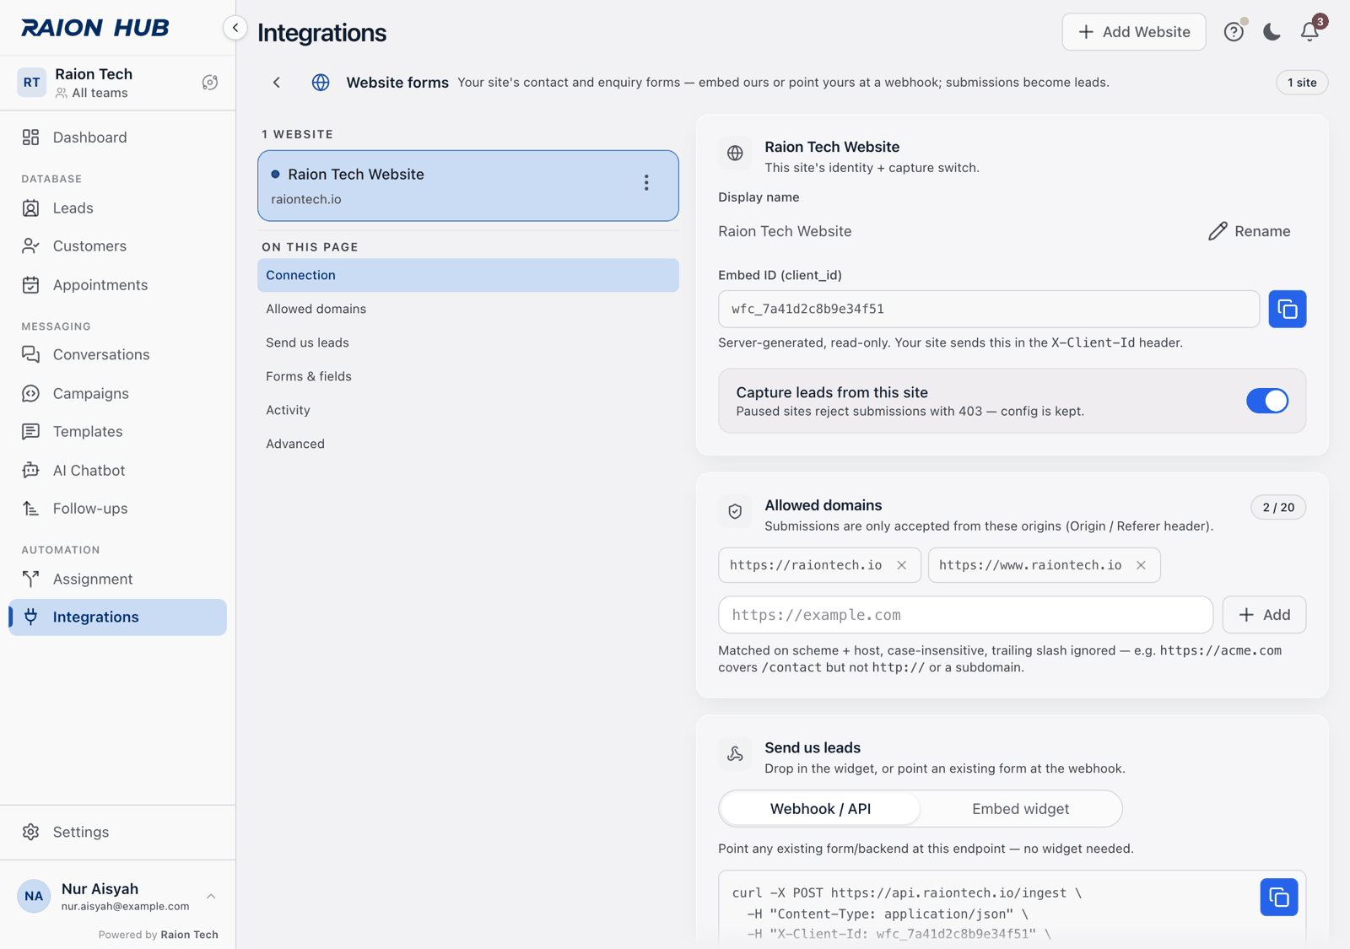
Task: Switch to the Embed widget option
Action: pyautogui.click(x=1020, y=809)
